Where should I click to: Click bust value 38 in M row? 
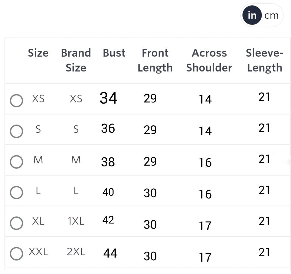click(x=108, y=162)
